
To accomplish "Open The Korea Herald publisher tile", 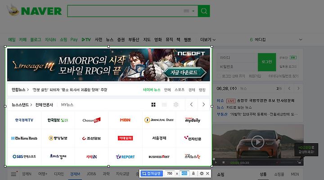I will (x=24, y=138).
